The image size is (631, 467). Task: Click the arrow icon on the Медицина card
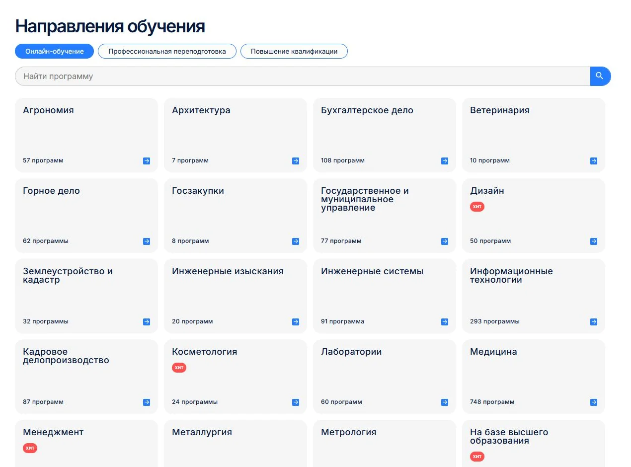[x=594, y=402]
